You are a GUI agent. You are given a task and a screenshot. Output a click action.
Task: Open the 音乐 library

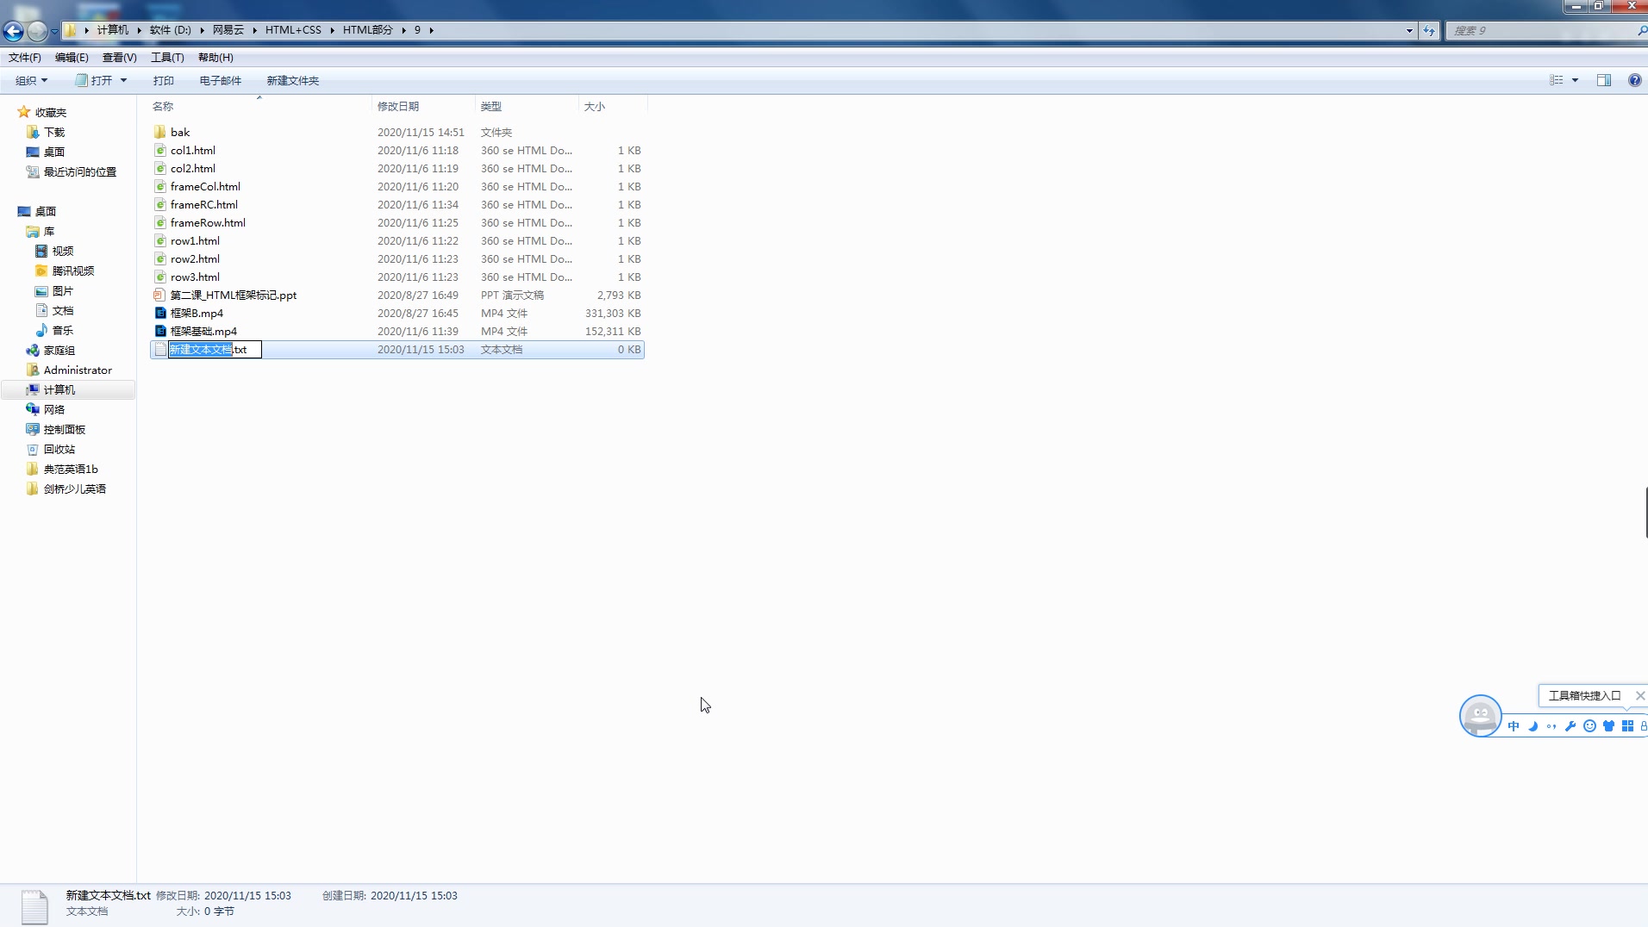point(63,330)
